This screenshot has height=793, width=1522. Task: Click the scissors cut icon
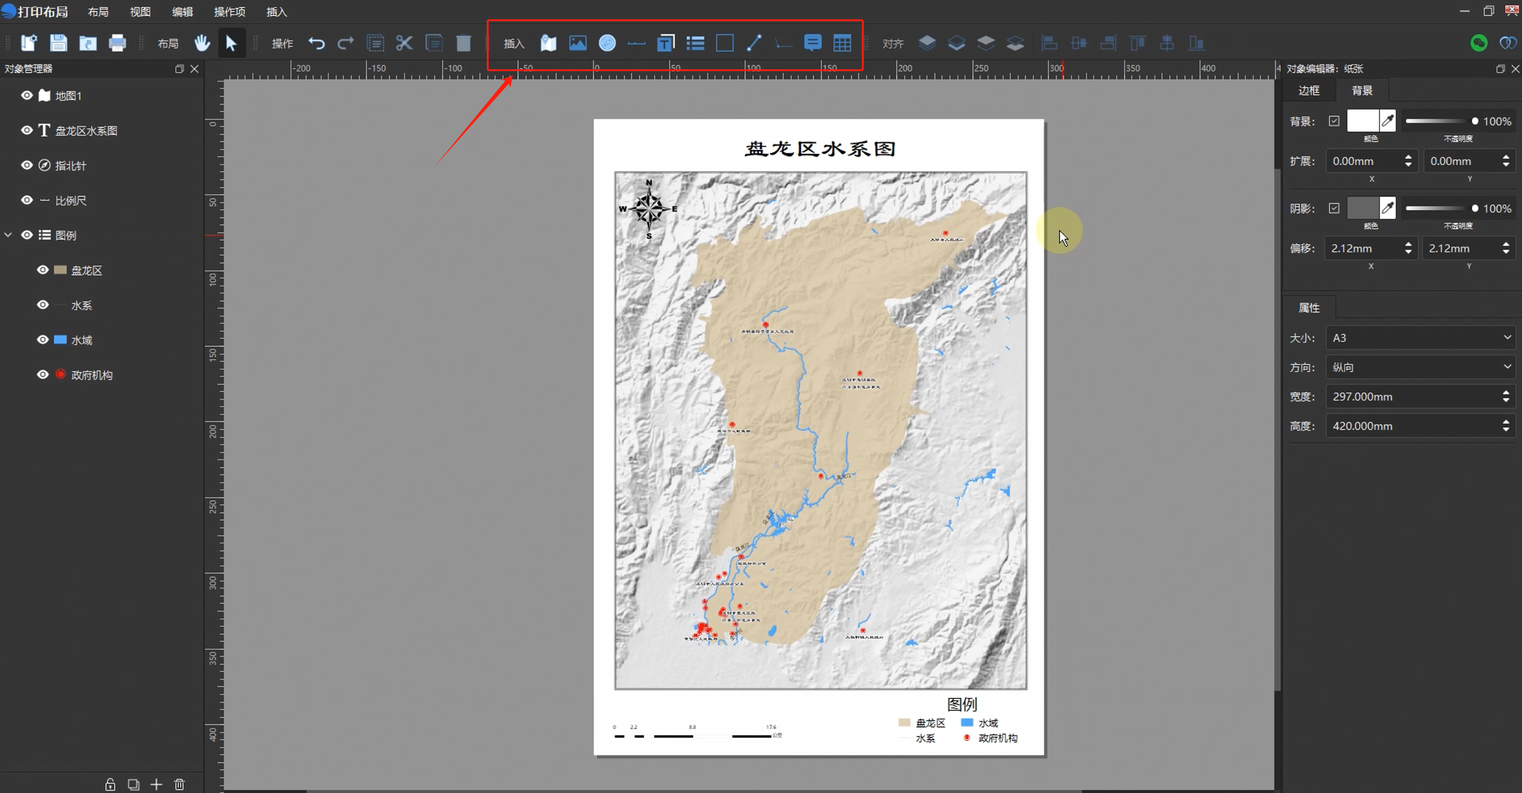coord(404,43)
